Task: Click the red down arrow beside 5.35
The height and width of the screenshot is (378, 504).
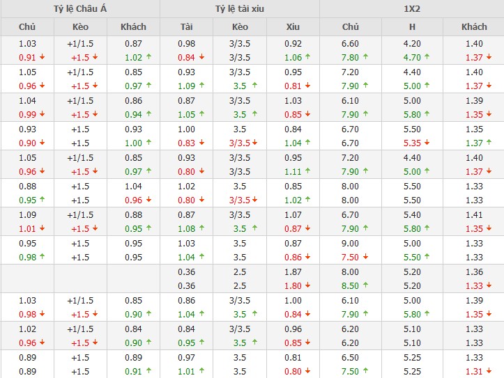Action: point(427,143)
